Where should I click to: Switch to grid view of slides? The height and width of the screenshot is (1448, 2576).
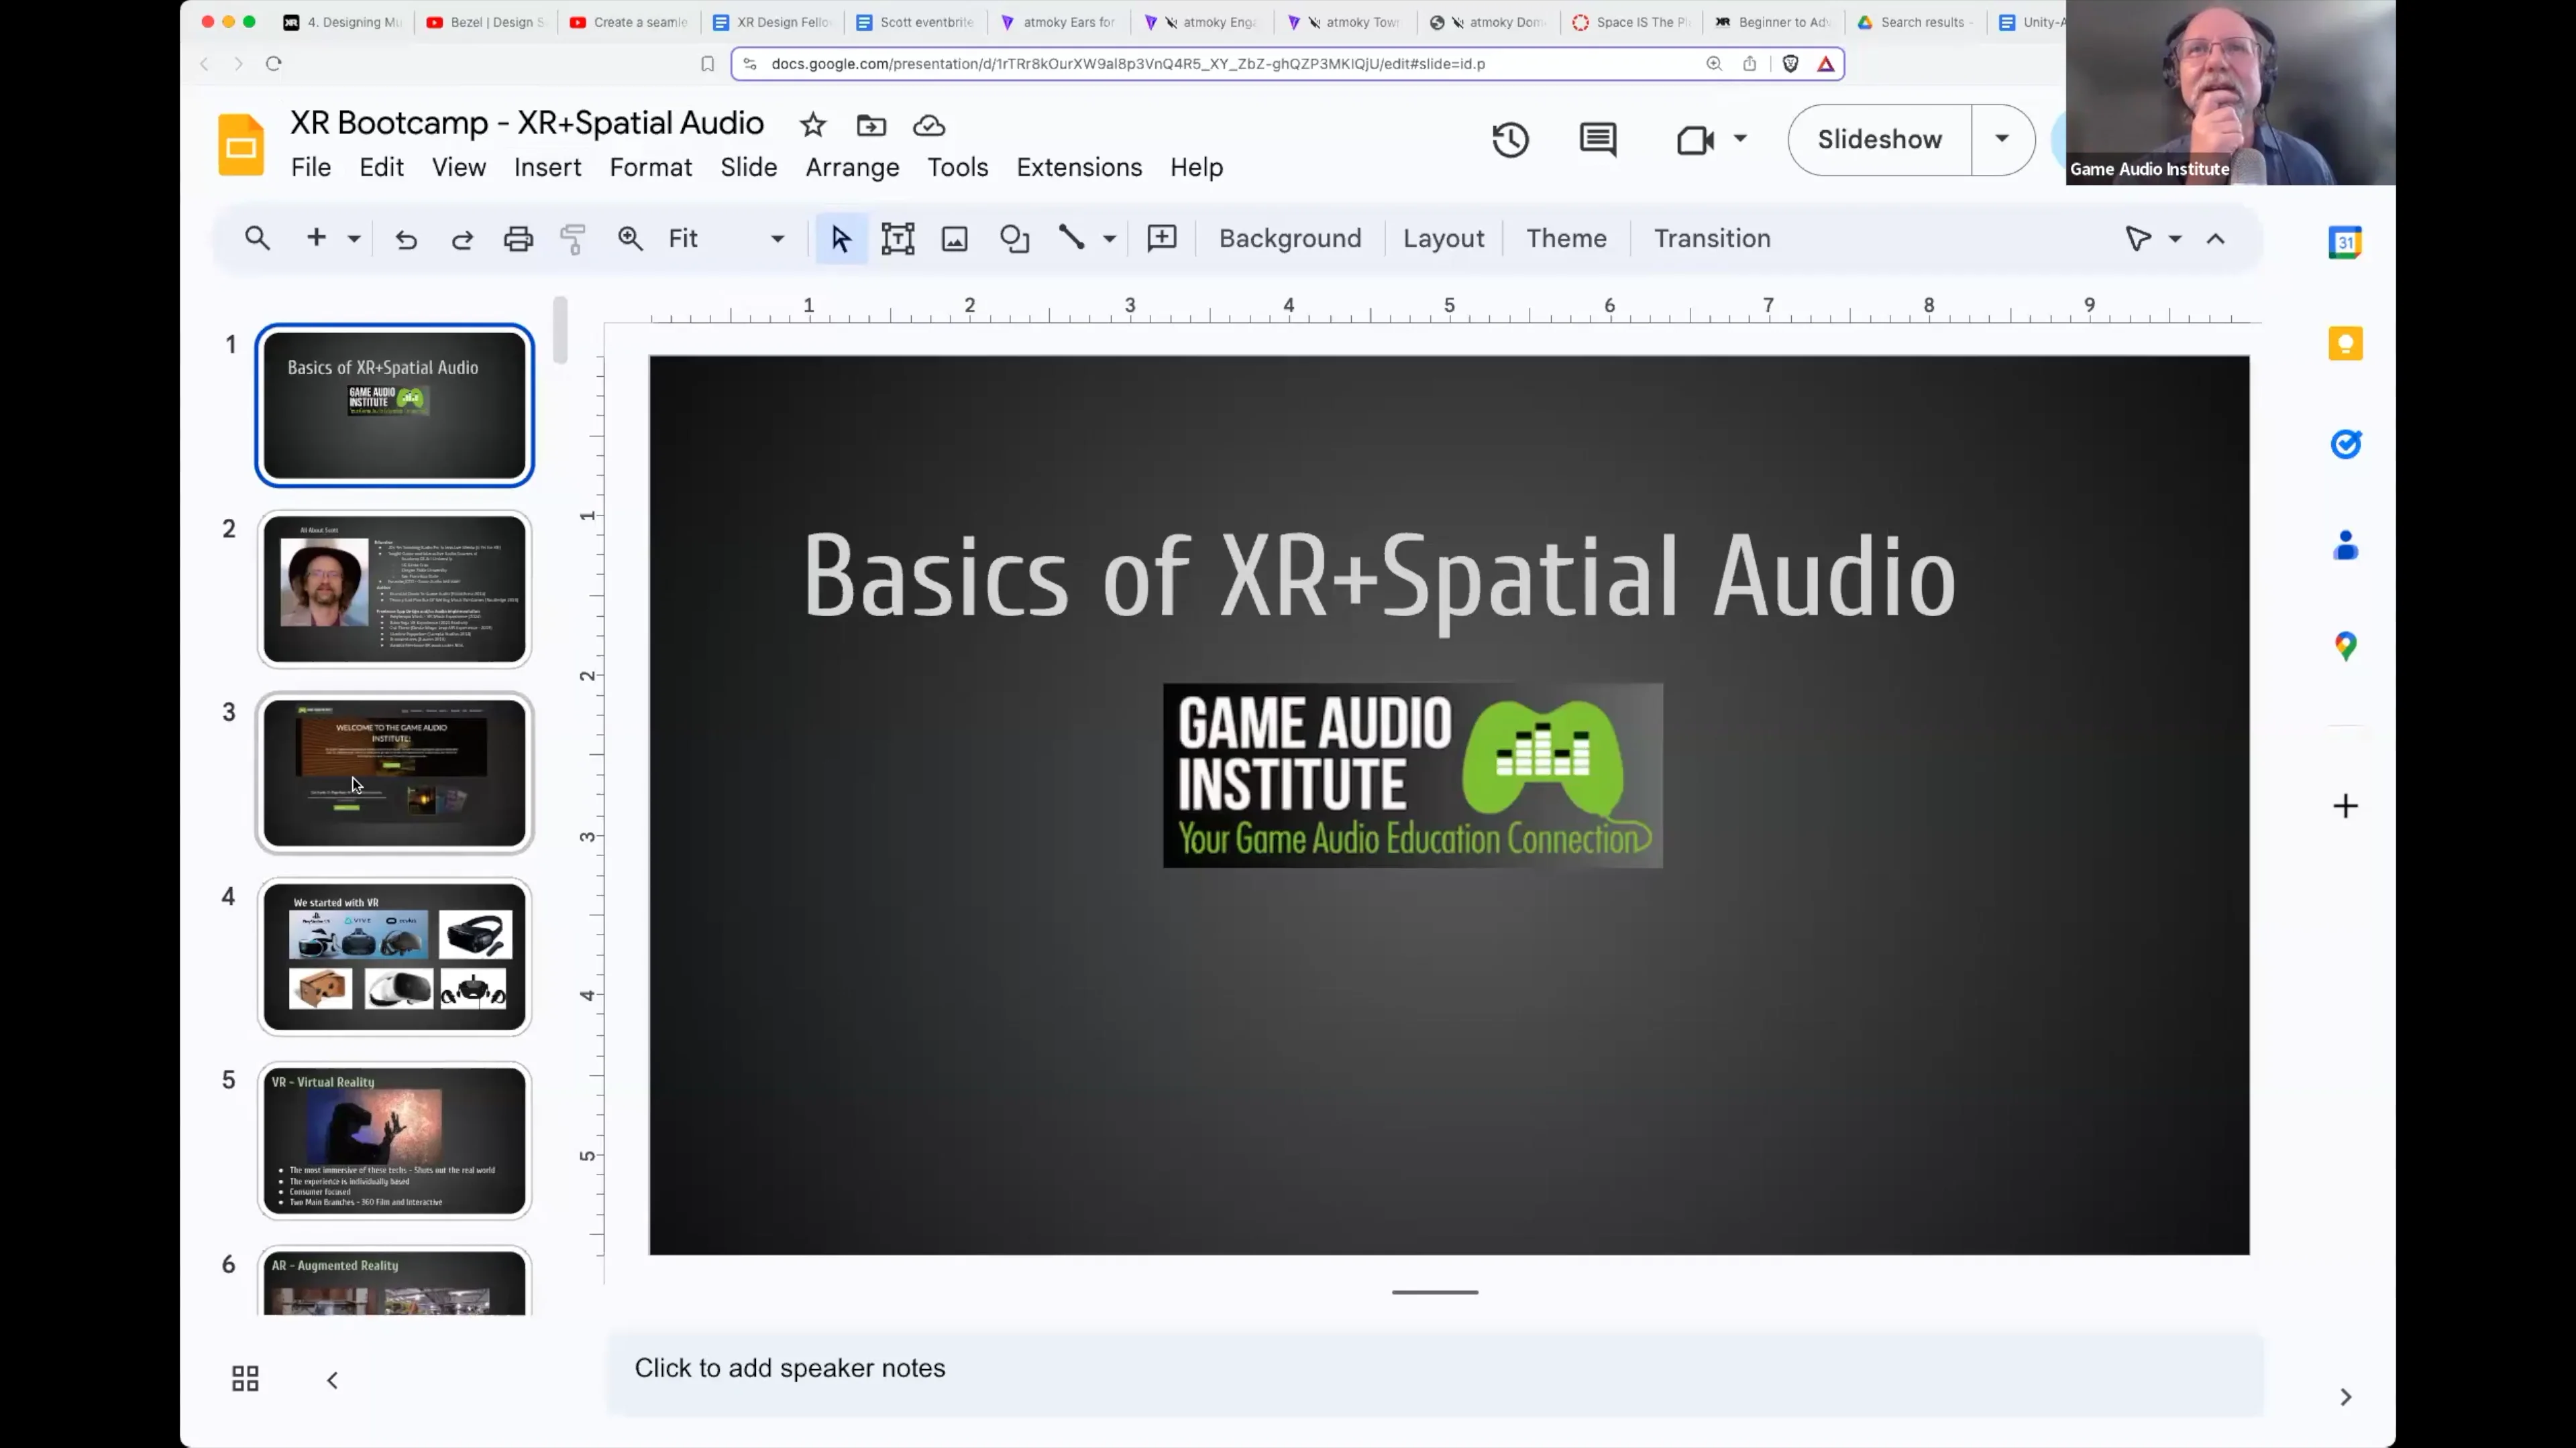click(x=244, y=1378)
